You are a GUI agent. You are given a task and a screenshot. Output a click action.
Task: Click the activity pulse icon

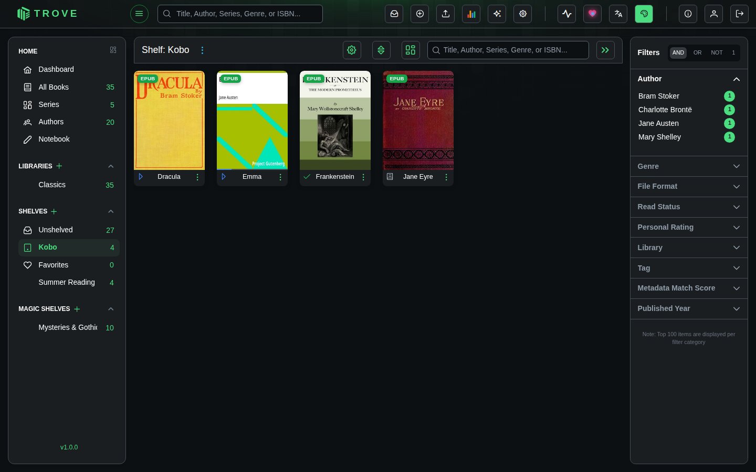pyautogui.click(x=567, y=14)
